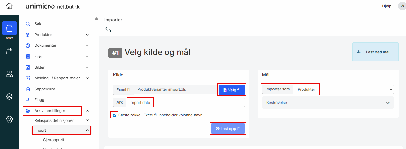Viewport: 406px width, 149px height.
Task: Click the home icon in top-left corner
Action: [9, 6]
